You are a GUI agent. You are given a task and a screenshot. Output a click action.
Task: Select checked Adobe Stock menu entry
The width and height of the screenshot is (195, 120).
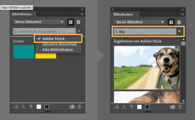(x=58, y=38)
